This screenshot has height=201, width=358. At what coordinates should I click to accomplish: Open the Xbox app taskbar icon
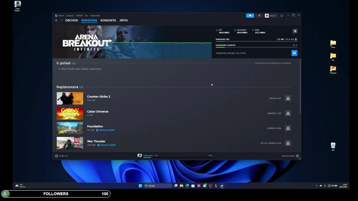click(x=205, y=186)
